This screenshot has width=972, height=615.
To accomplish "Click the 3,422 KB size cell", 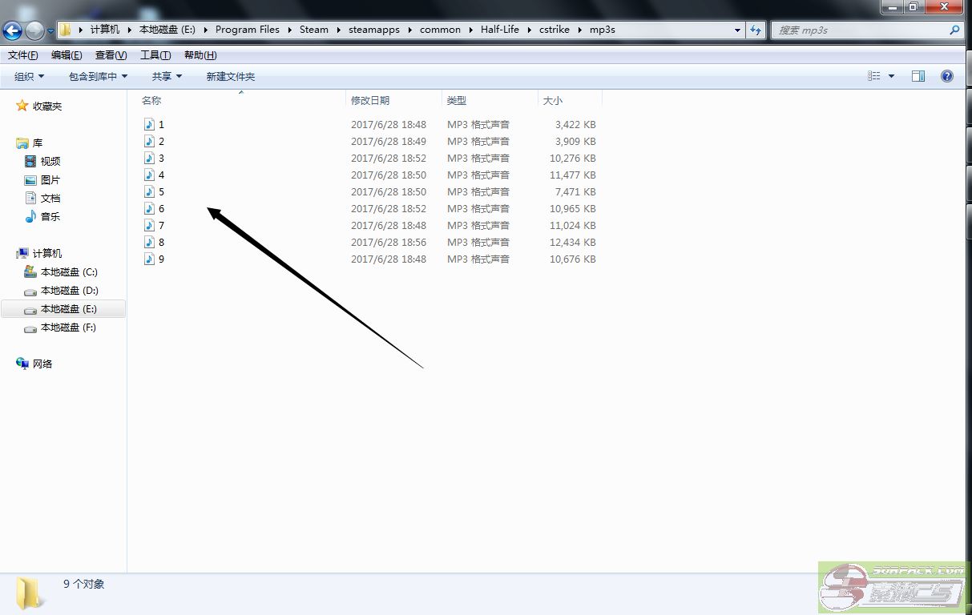I will pos(575,124).
